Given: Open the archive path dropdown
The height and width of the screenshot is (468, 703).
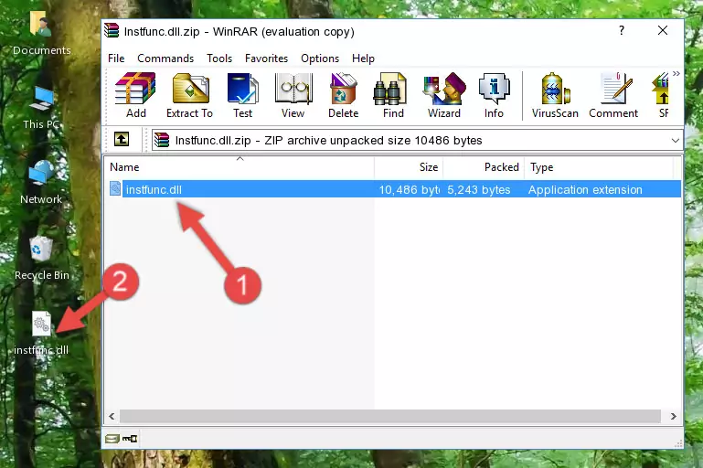Looking at the screenshot, I should click(x=676, y=141).
